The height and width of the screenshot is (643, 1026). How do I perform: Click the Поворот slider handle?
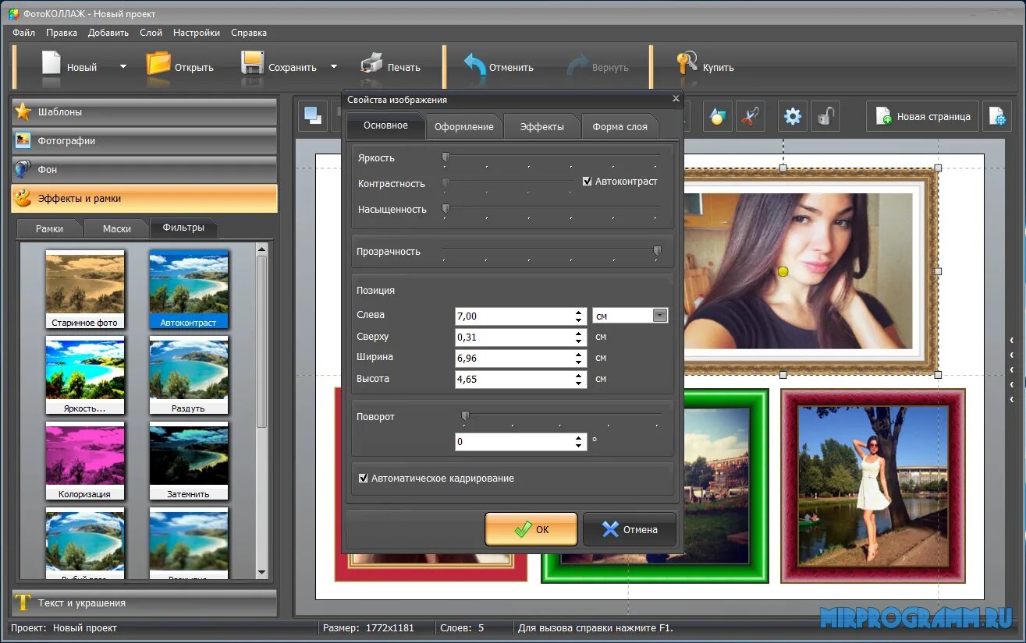pos(465,416)
